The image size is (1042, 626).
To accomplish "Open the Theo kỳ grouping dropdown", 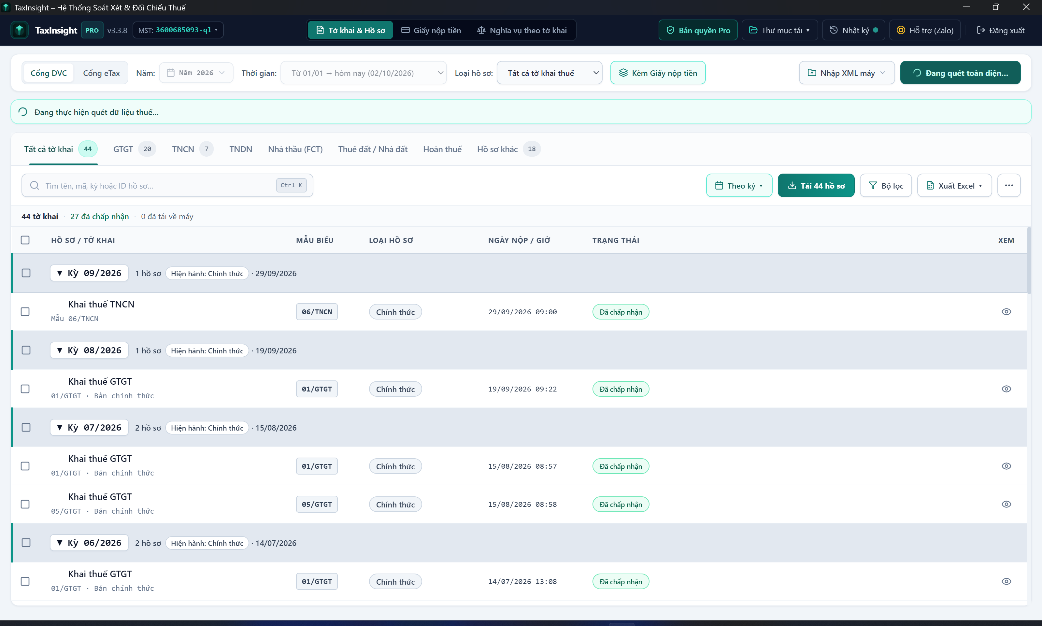I will point(739,186).
